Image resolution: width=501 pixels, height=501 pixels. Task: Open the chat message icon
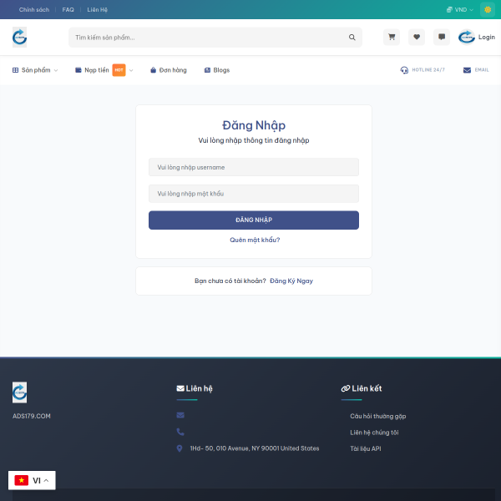[x=442, y=37]
